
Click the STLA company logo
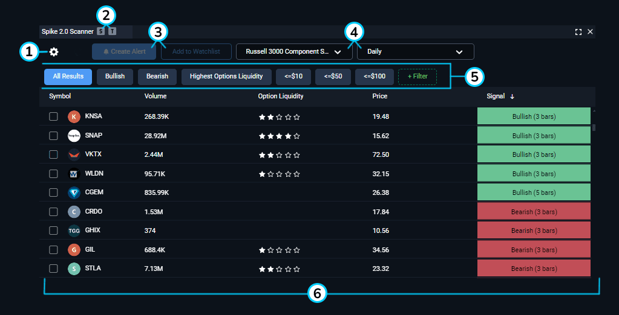(74, 269)
